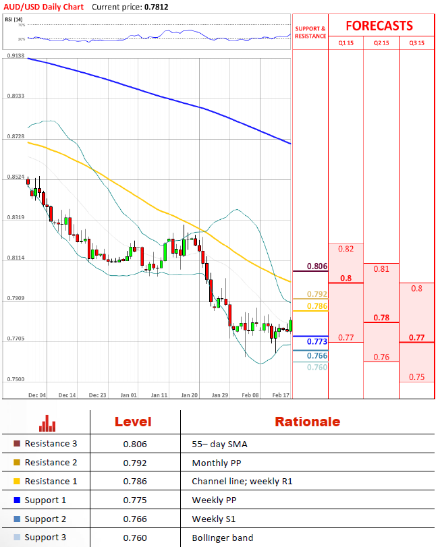The image size is (440, 547).
Task: Click the Support 1 blue swatch
Action: 17,500
